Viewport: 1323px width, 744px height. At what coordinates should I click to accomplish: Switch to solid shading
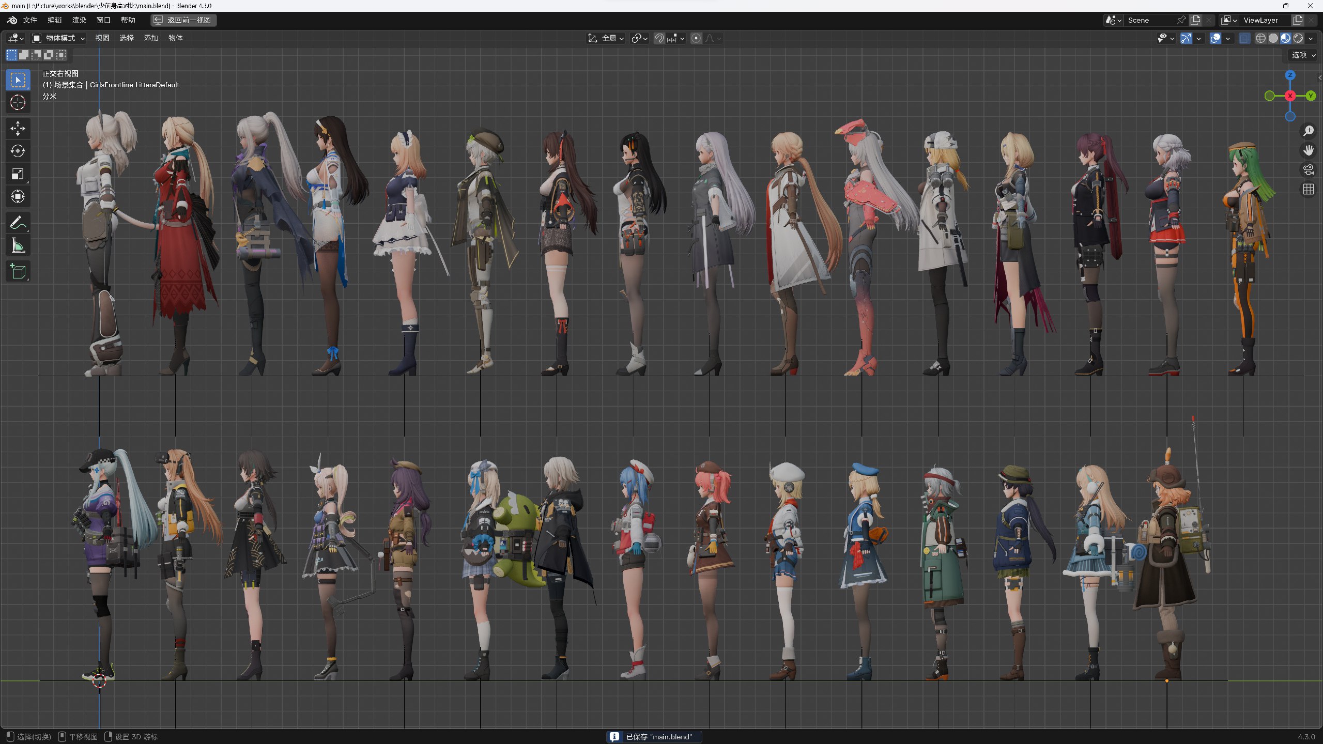(1273, 38)
